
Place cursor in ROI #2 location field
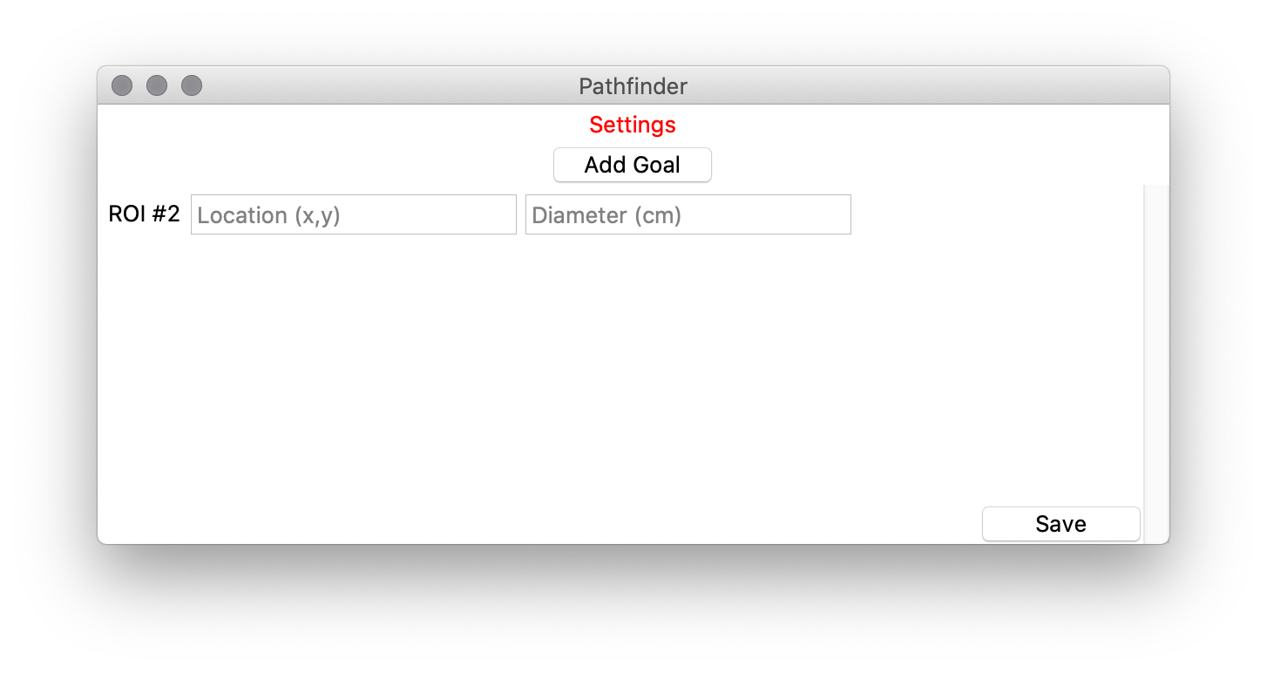(354, 214)
